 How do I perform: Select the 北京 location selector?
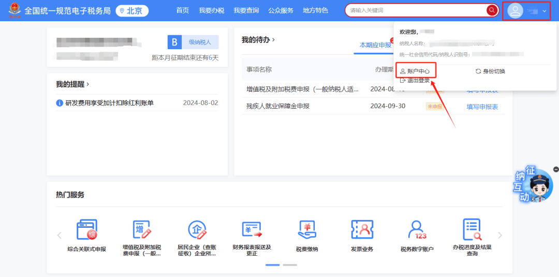pos(132,11)
